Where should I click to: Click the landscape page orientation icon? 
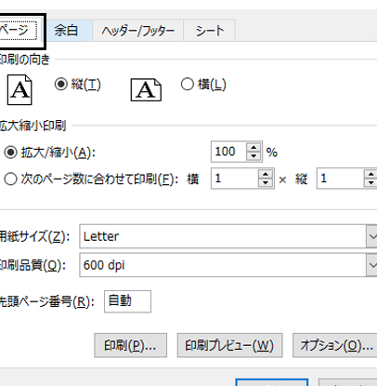pos(146,89)
